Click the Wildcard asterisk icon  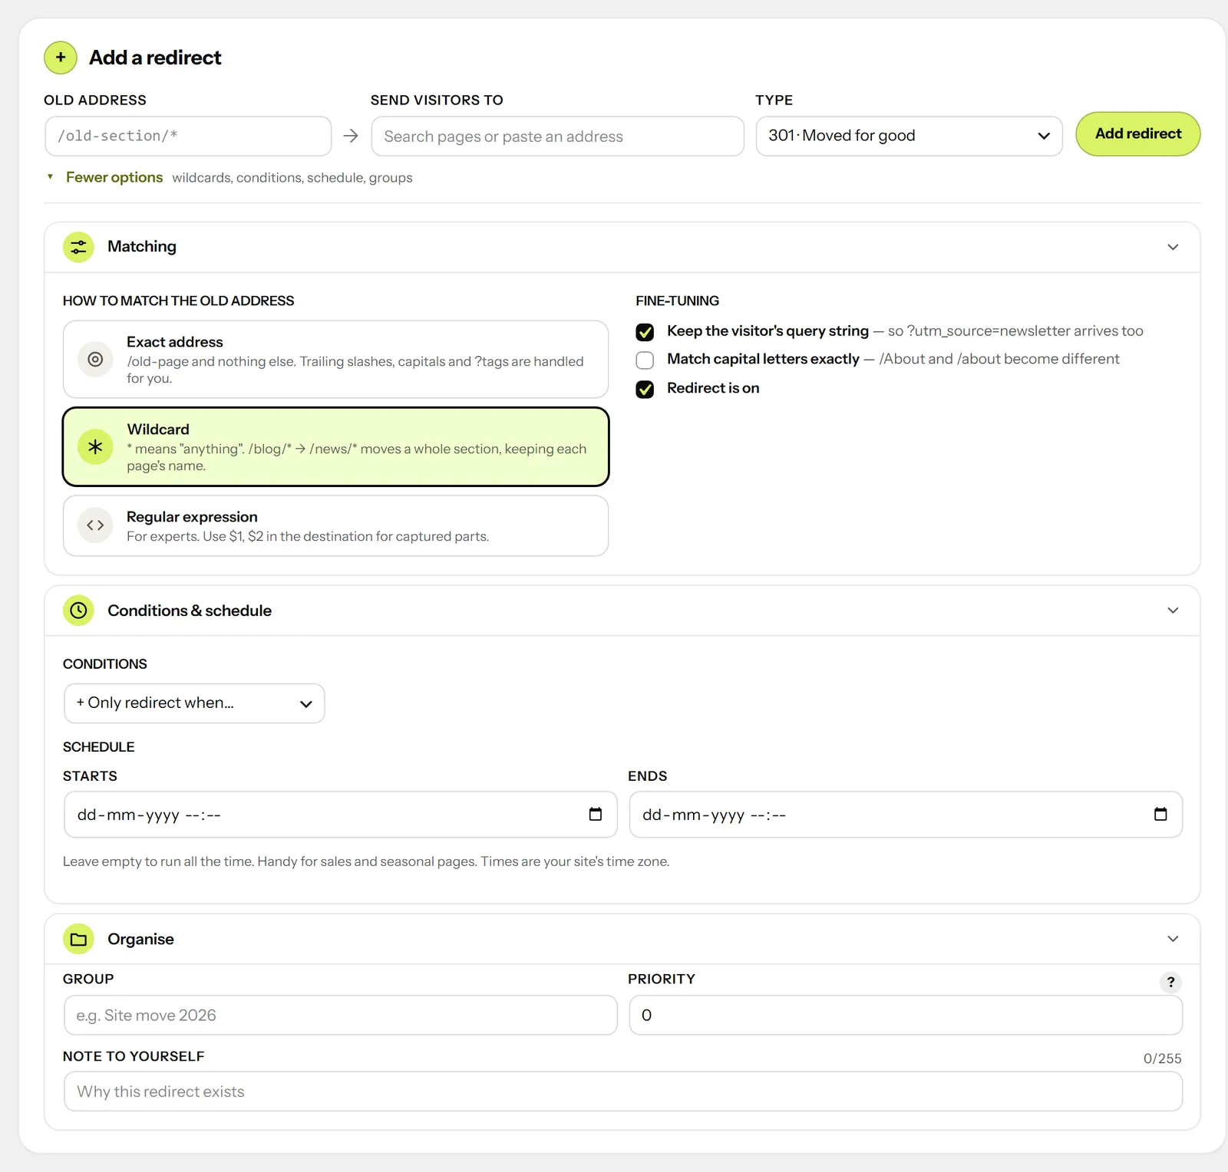click(95, 446)
